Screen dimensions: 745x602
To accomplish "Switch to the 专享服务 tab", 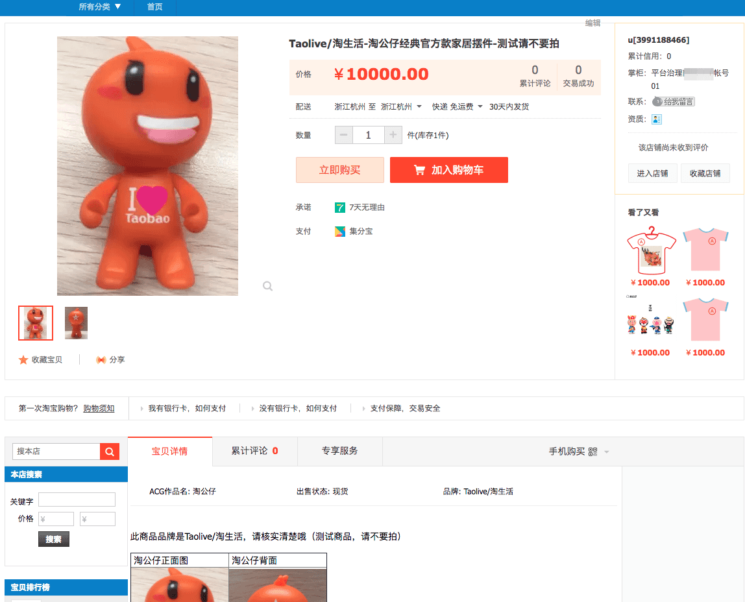I will [339, 451].
